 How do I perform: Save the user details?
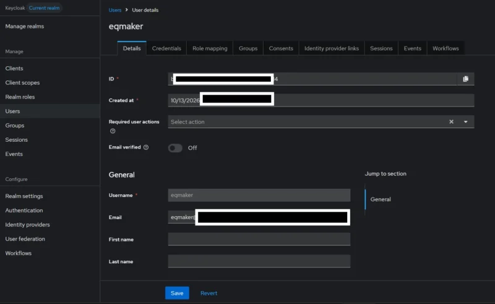pyautogui.click(x=177, y=293)
